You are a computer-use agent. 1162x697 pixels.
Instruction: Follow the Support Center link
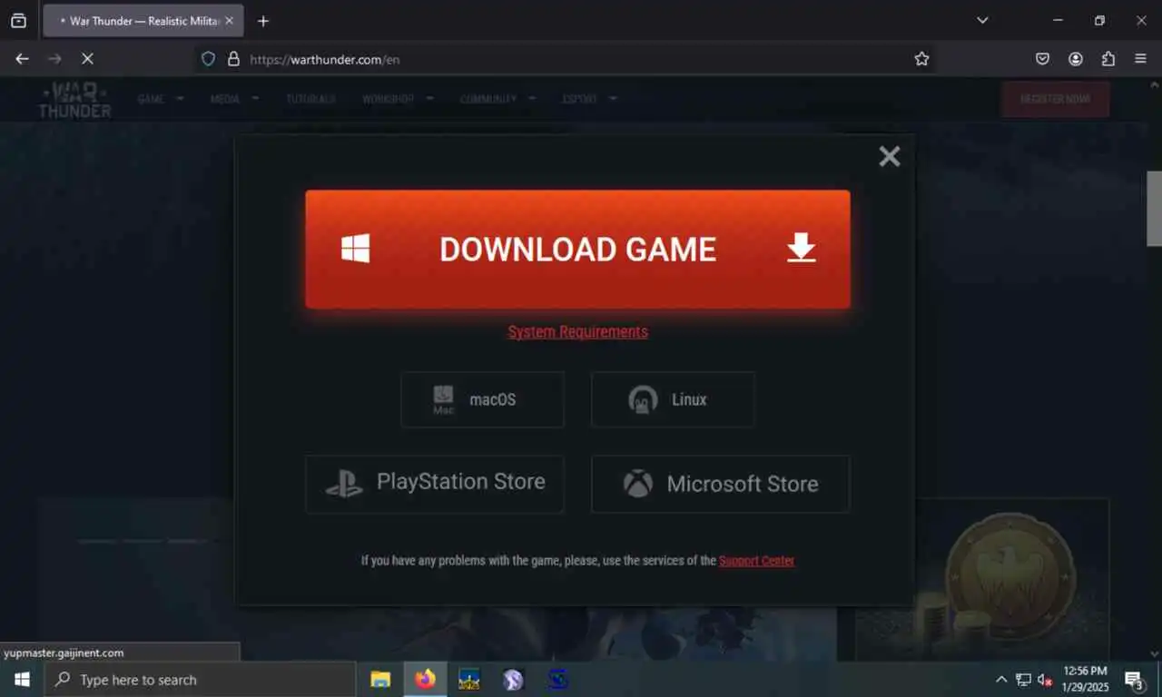(756, 561)
